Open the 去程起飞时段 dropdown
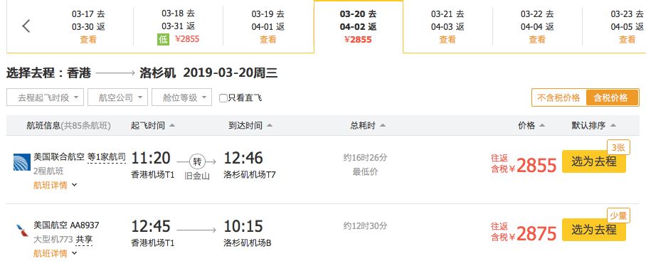646x261 pixels. [45, 97]
